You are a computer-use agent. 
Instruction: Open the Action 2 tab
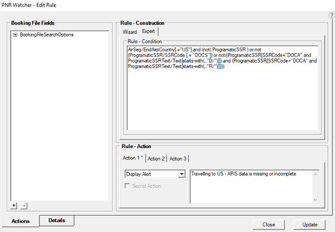pyautogui.click(x=156, y=158)
